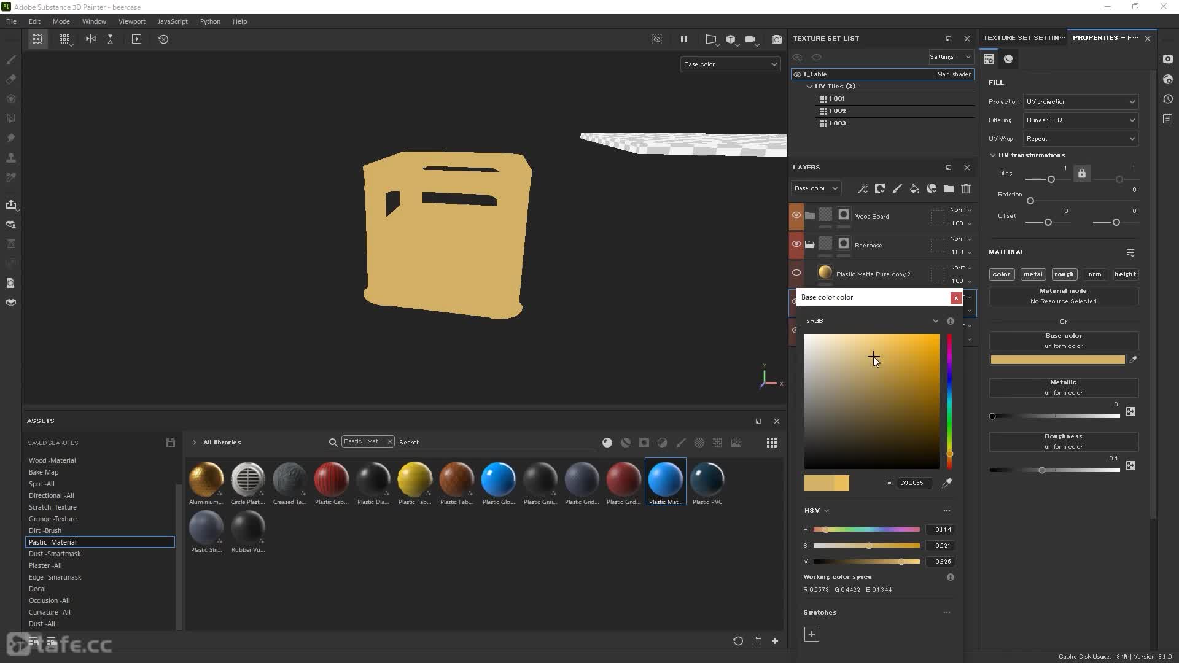1179x663 pixels.
Task: Select the Clone stamp tool
Action: click(x=11, y=158)
